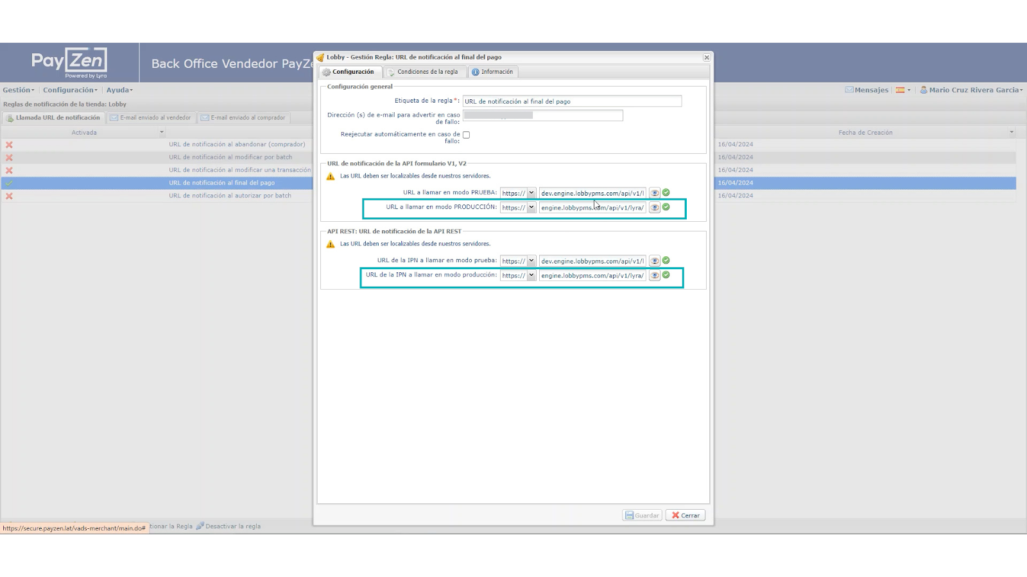Open the language flag selector dropdown
The height and width of the screenshot is (577, 1027).
coord(903,90)
